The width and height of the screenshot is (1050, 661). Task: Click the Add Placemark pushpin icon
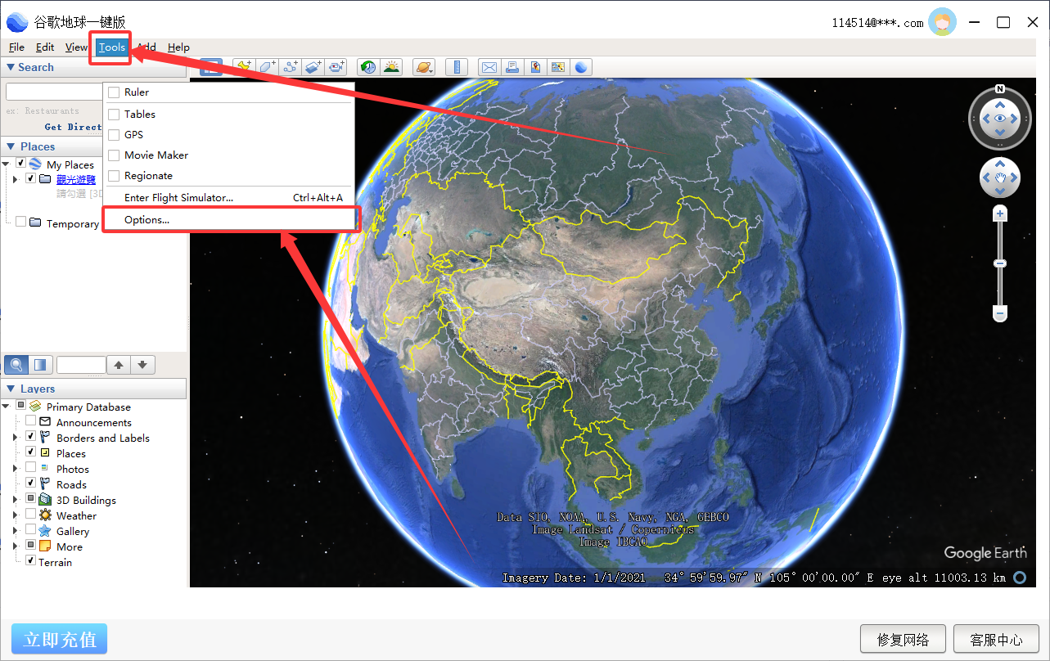pos(243,67)
